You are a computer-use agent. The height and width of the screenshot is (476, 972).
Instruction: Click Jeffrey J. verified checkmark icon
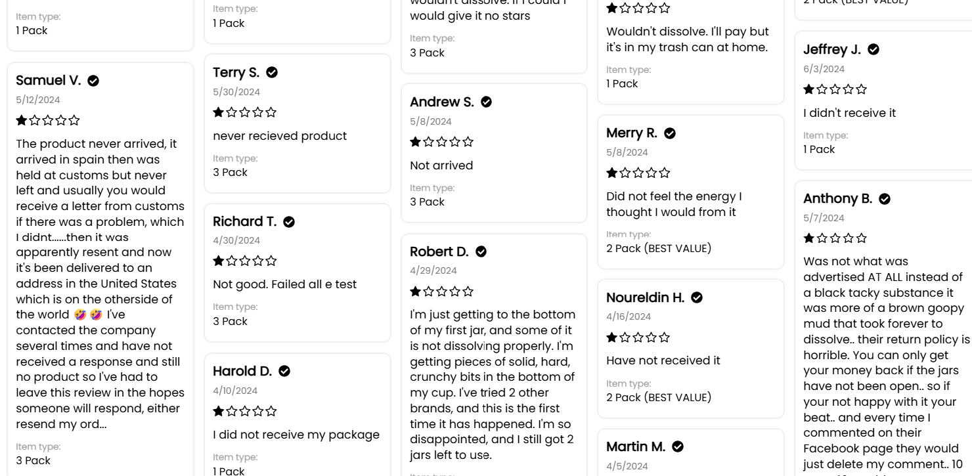click(x=873, y=49)
